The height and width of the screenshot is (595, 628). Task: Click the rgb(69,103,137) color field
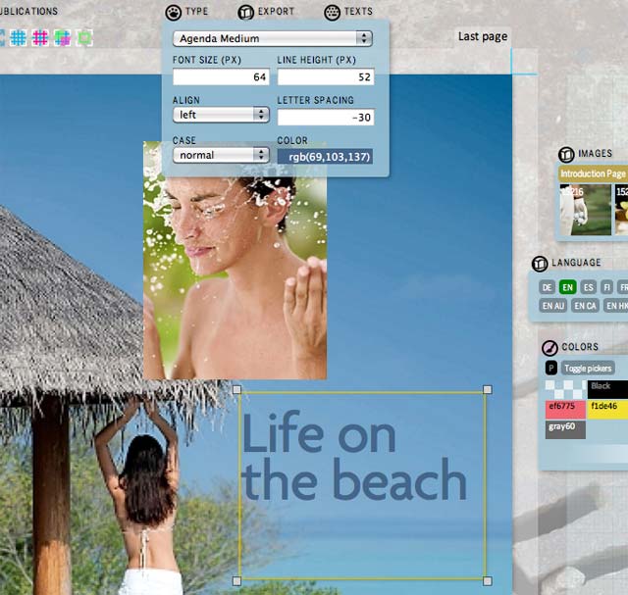click(x=325, y=157)
